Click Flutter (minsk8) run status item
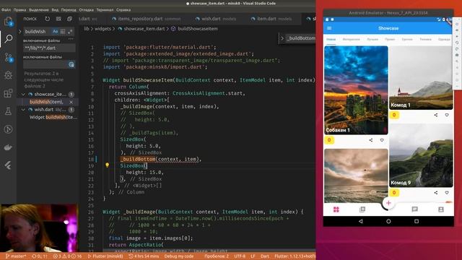The height and width of the screenshot is (260, 462). click(x=105, y=256)
